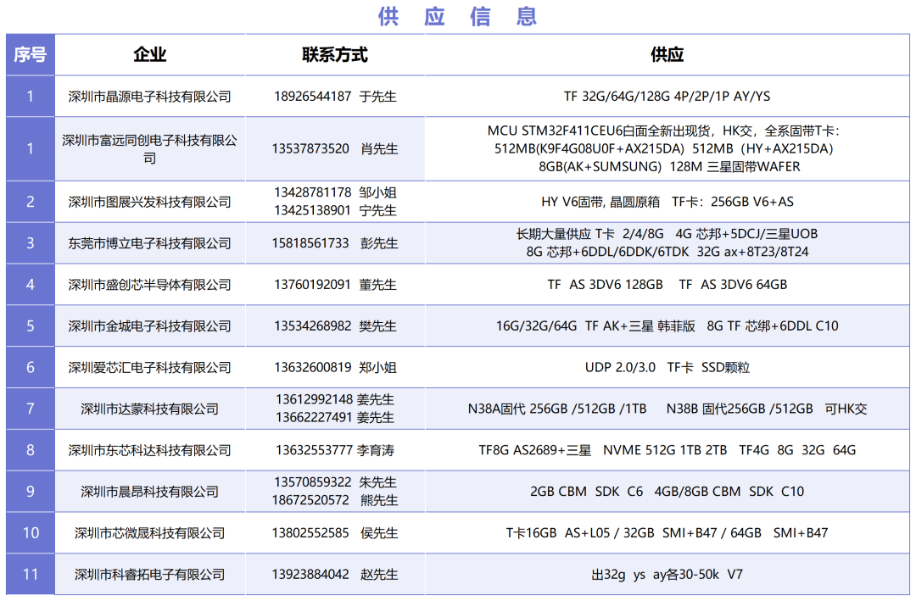Click phone 13923884042 赵先生
This screenshot has height=601, width=916.
coord(335,576)
